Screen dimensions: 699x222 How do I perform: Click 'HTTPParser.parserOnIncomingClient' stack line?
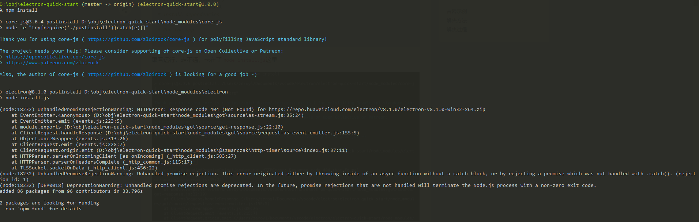coord(124,156)
